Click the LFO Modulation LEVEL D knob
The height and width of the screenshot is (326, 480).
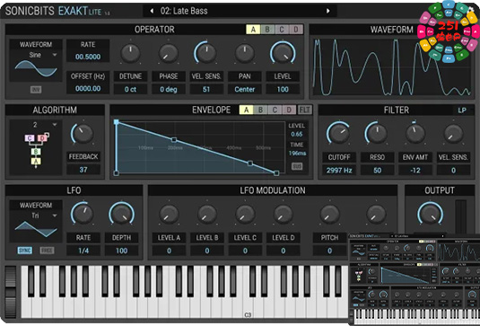(283, 214)
